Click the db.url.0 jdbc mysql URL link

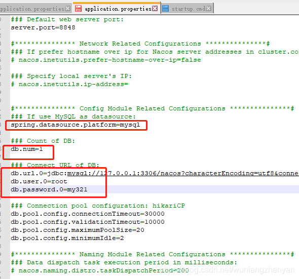pos(183,173)
